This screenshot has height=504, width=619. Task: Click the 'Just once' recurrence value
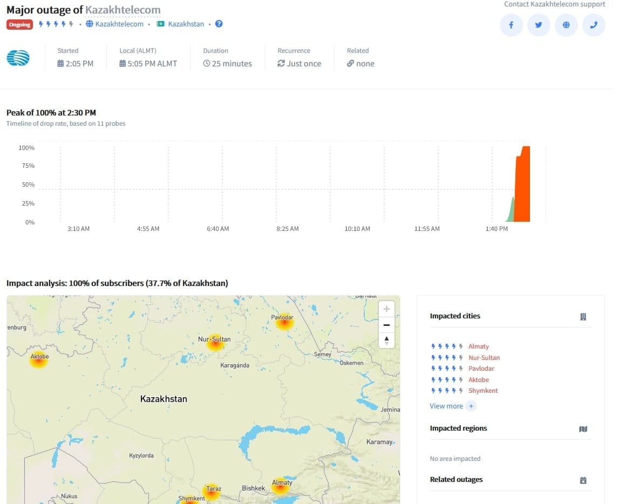click(304, 64)
